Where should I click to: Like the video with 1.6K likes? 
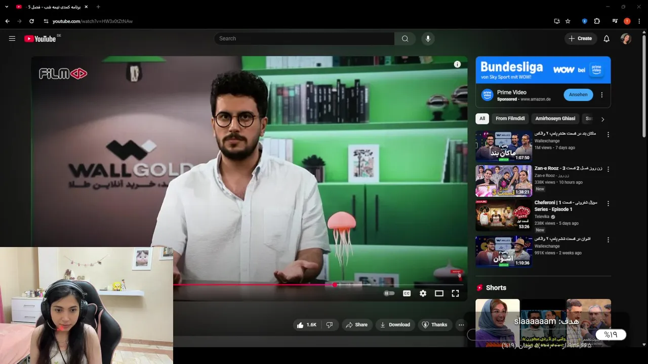(x=307, y=325)
